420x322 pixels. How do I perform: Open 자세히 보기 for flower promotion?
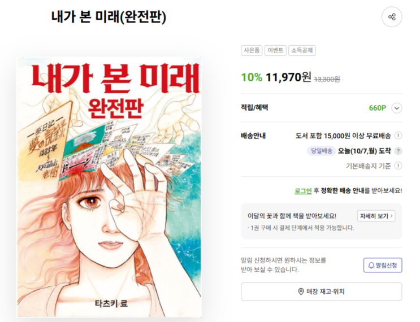click(376, 216)
